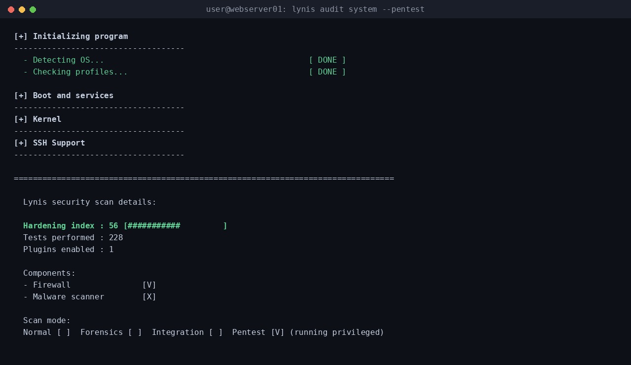The width and height of the screenshot is (631, 365).
Task: Click the Pentest [V] scan mode checkbox
Action: pyautogui.click(x=278, y=332)
